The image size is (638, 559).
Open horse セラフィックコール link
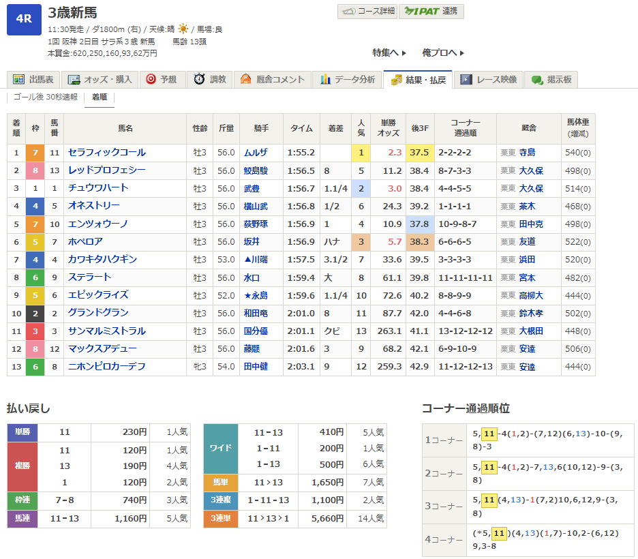pyautogui.click(x=106, y=153)
